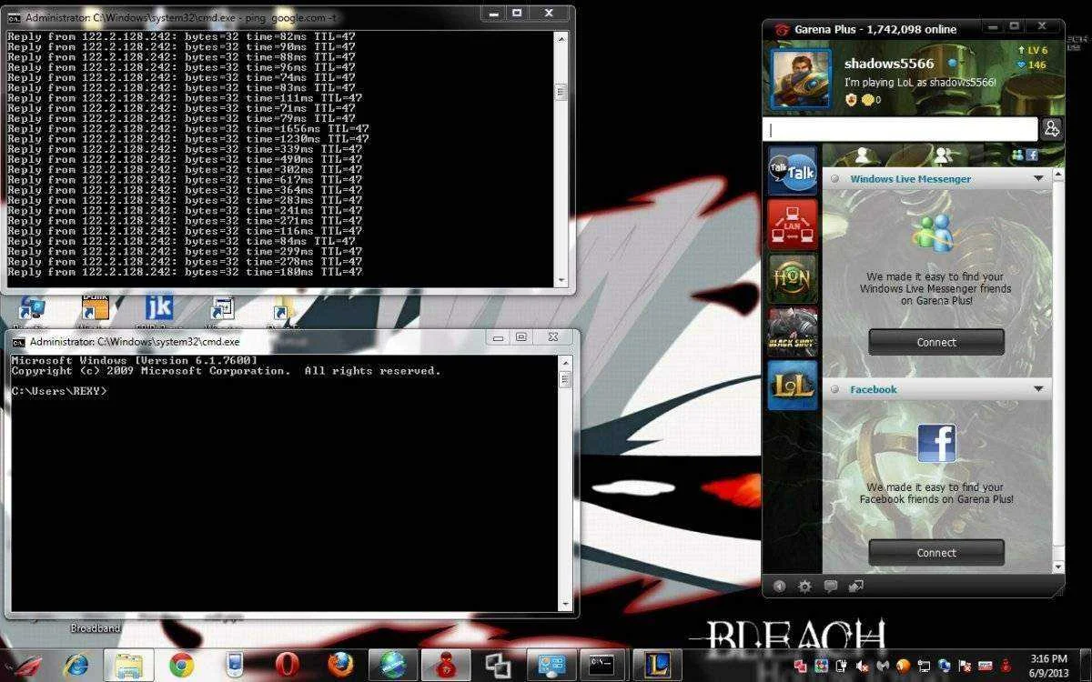Click the Windows Live Messenger header label
This screenshot has height=682, width=1092.
point(910,179)
